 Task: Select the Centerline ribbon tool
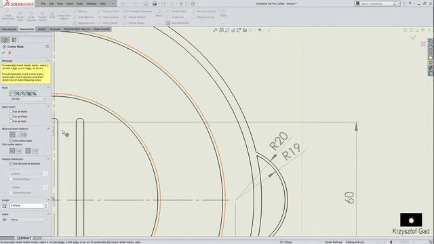[x=175, y=17]
